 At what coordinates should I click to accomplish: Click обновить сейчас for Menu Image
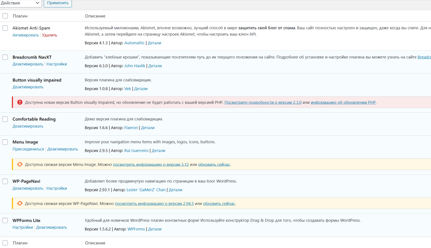(x=214, y=165)
